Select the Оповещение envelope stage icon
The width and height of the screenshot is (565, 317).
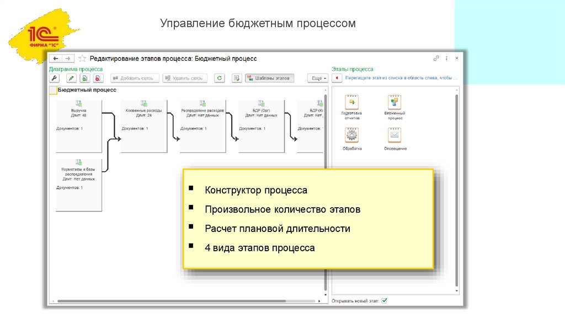point(395,135)
